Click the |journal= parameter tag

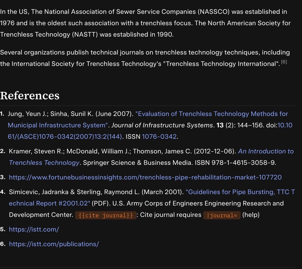pos(222,215)
